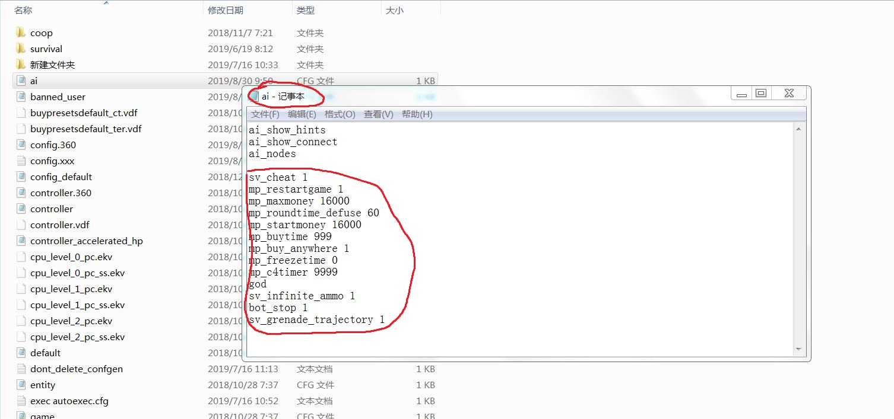The image size is (894, 419).
Task: Open the 编辑(E) menu in Notepad
Action: click(x=301, y=114)
